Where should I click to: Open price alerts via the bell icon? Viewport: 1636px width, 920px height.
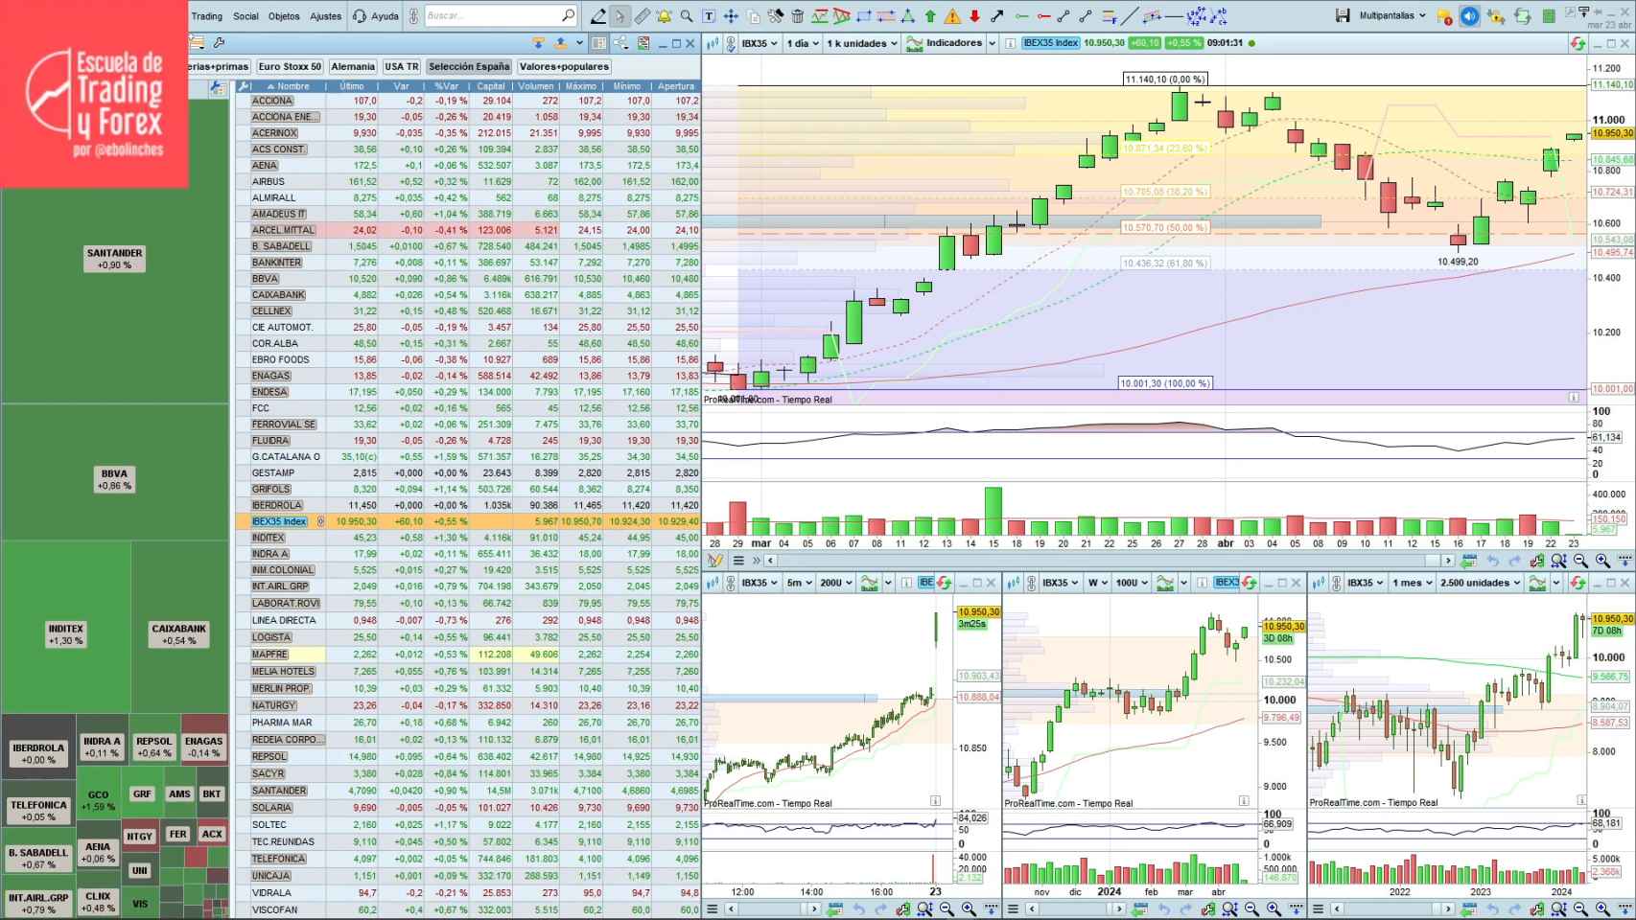(x=664, y=15)
